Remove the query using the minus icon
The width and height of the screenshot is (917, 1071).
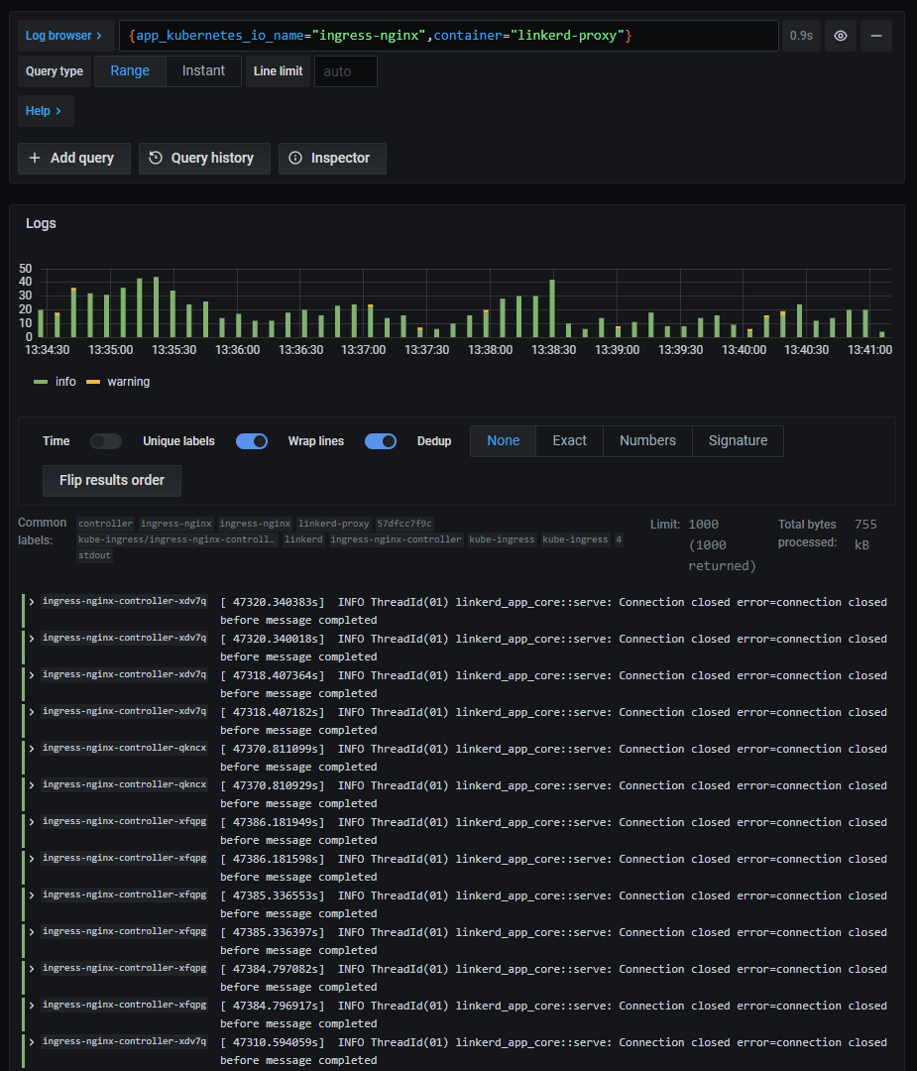click(x=879, y=36)
